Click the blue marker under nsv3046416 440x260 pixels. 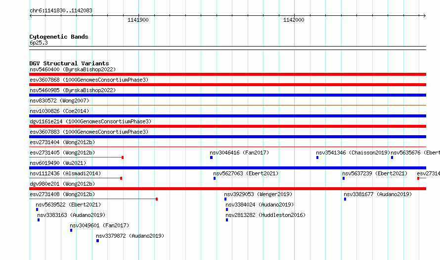pyautogui.click(x=211, y=157)
